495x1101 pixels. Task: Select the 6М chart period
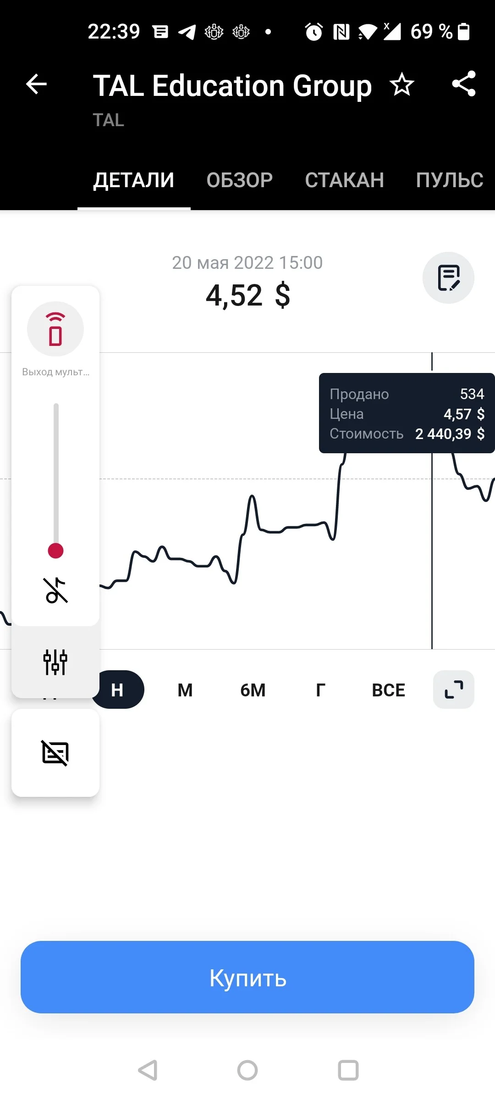[x=253, y=690]
